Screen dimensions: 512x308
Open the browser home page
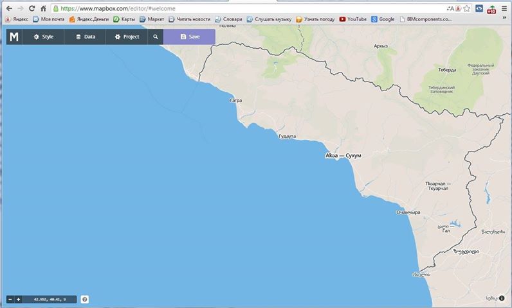click(x=43, y=8)
